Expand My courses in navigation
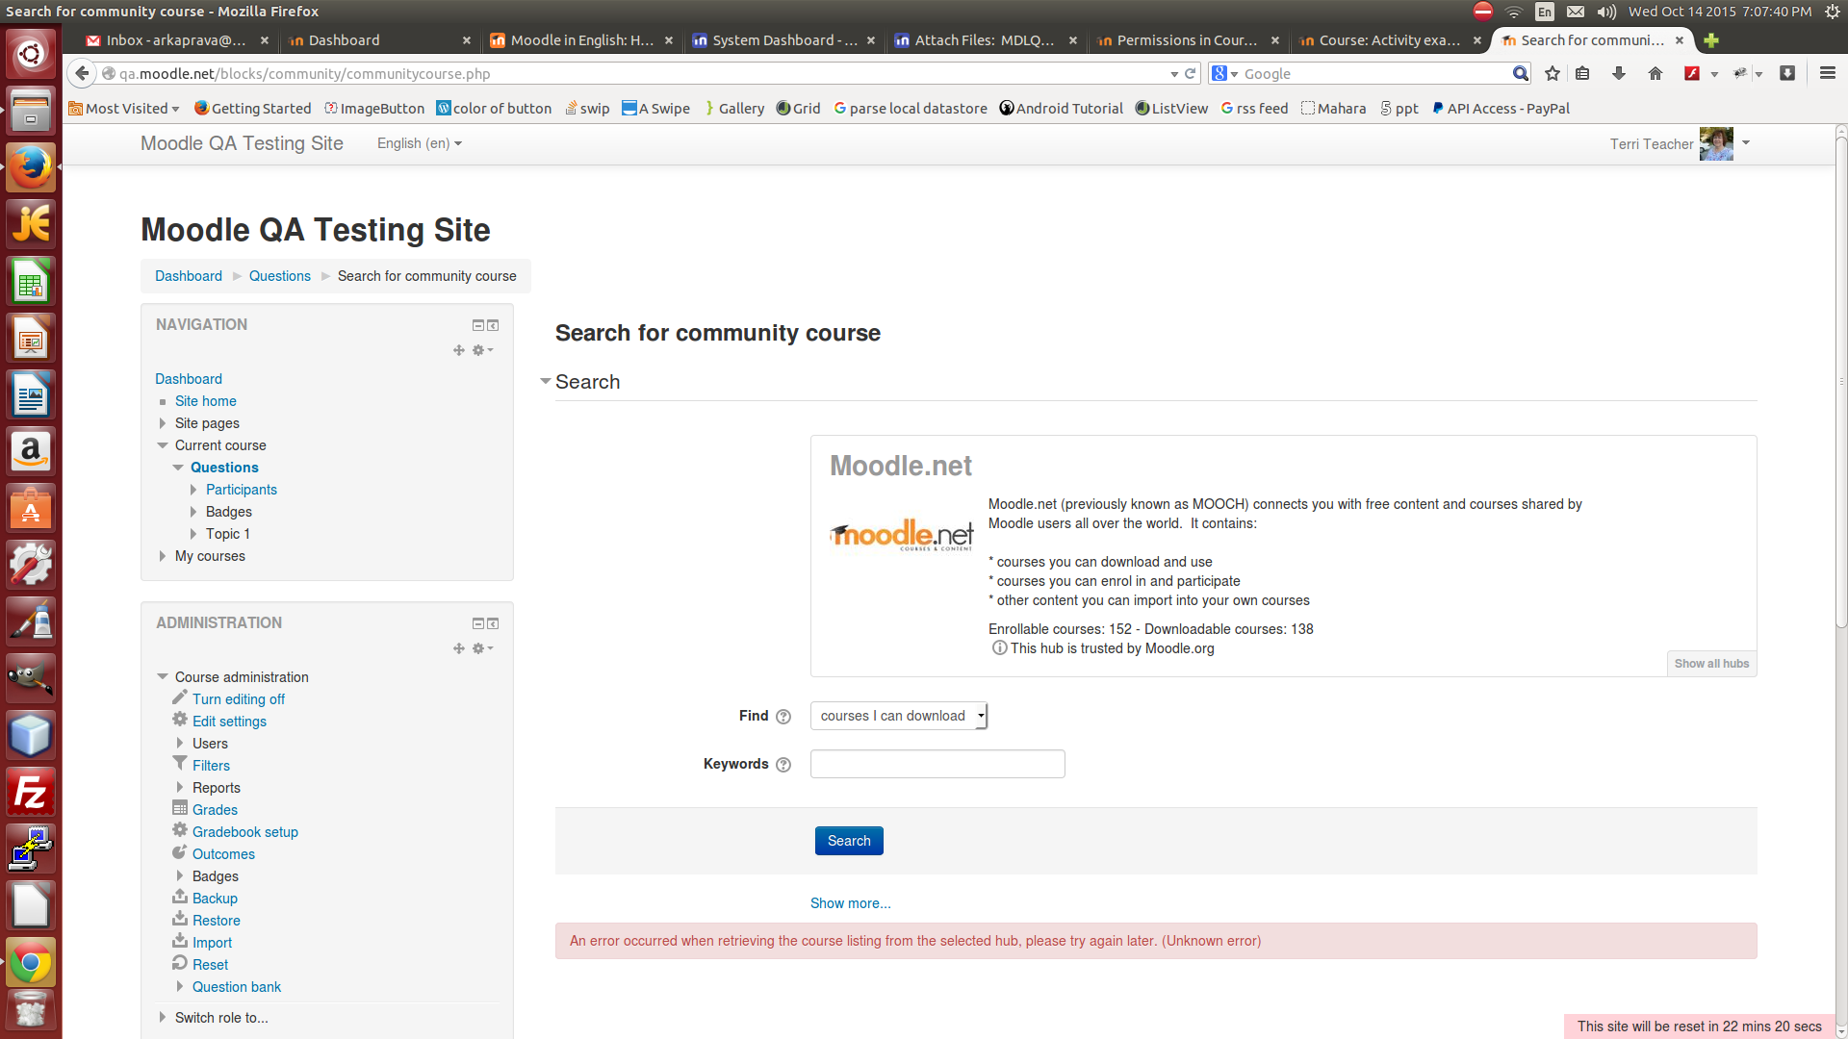Screen dimensions: 1848x1039 tap(162, 556)
